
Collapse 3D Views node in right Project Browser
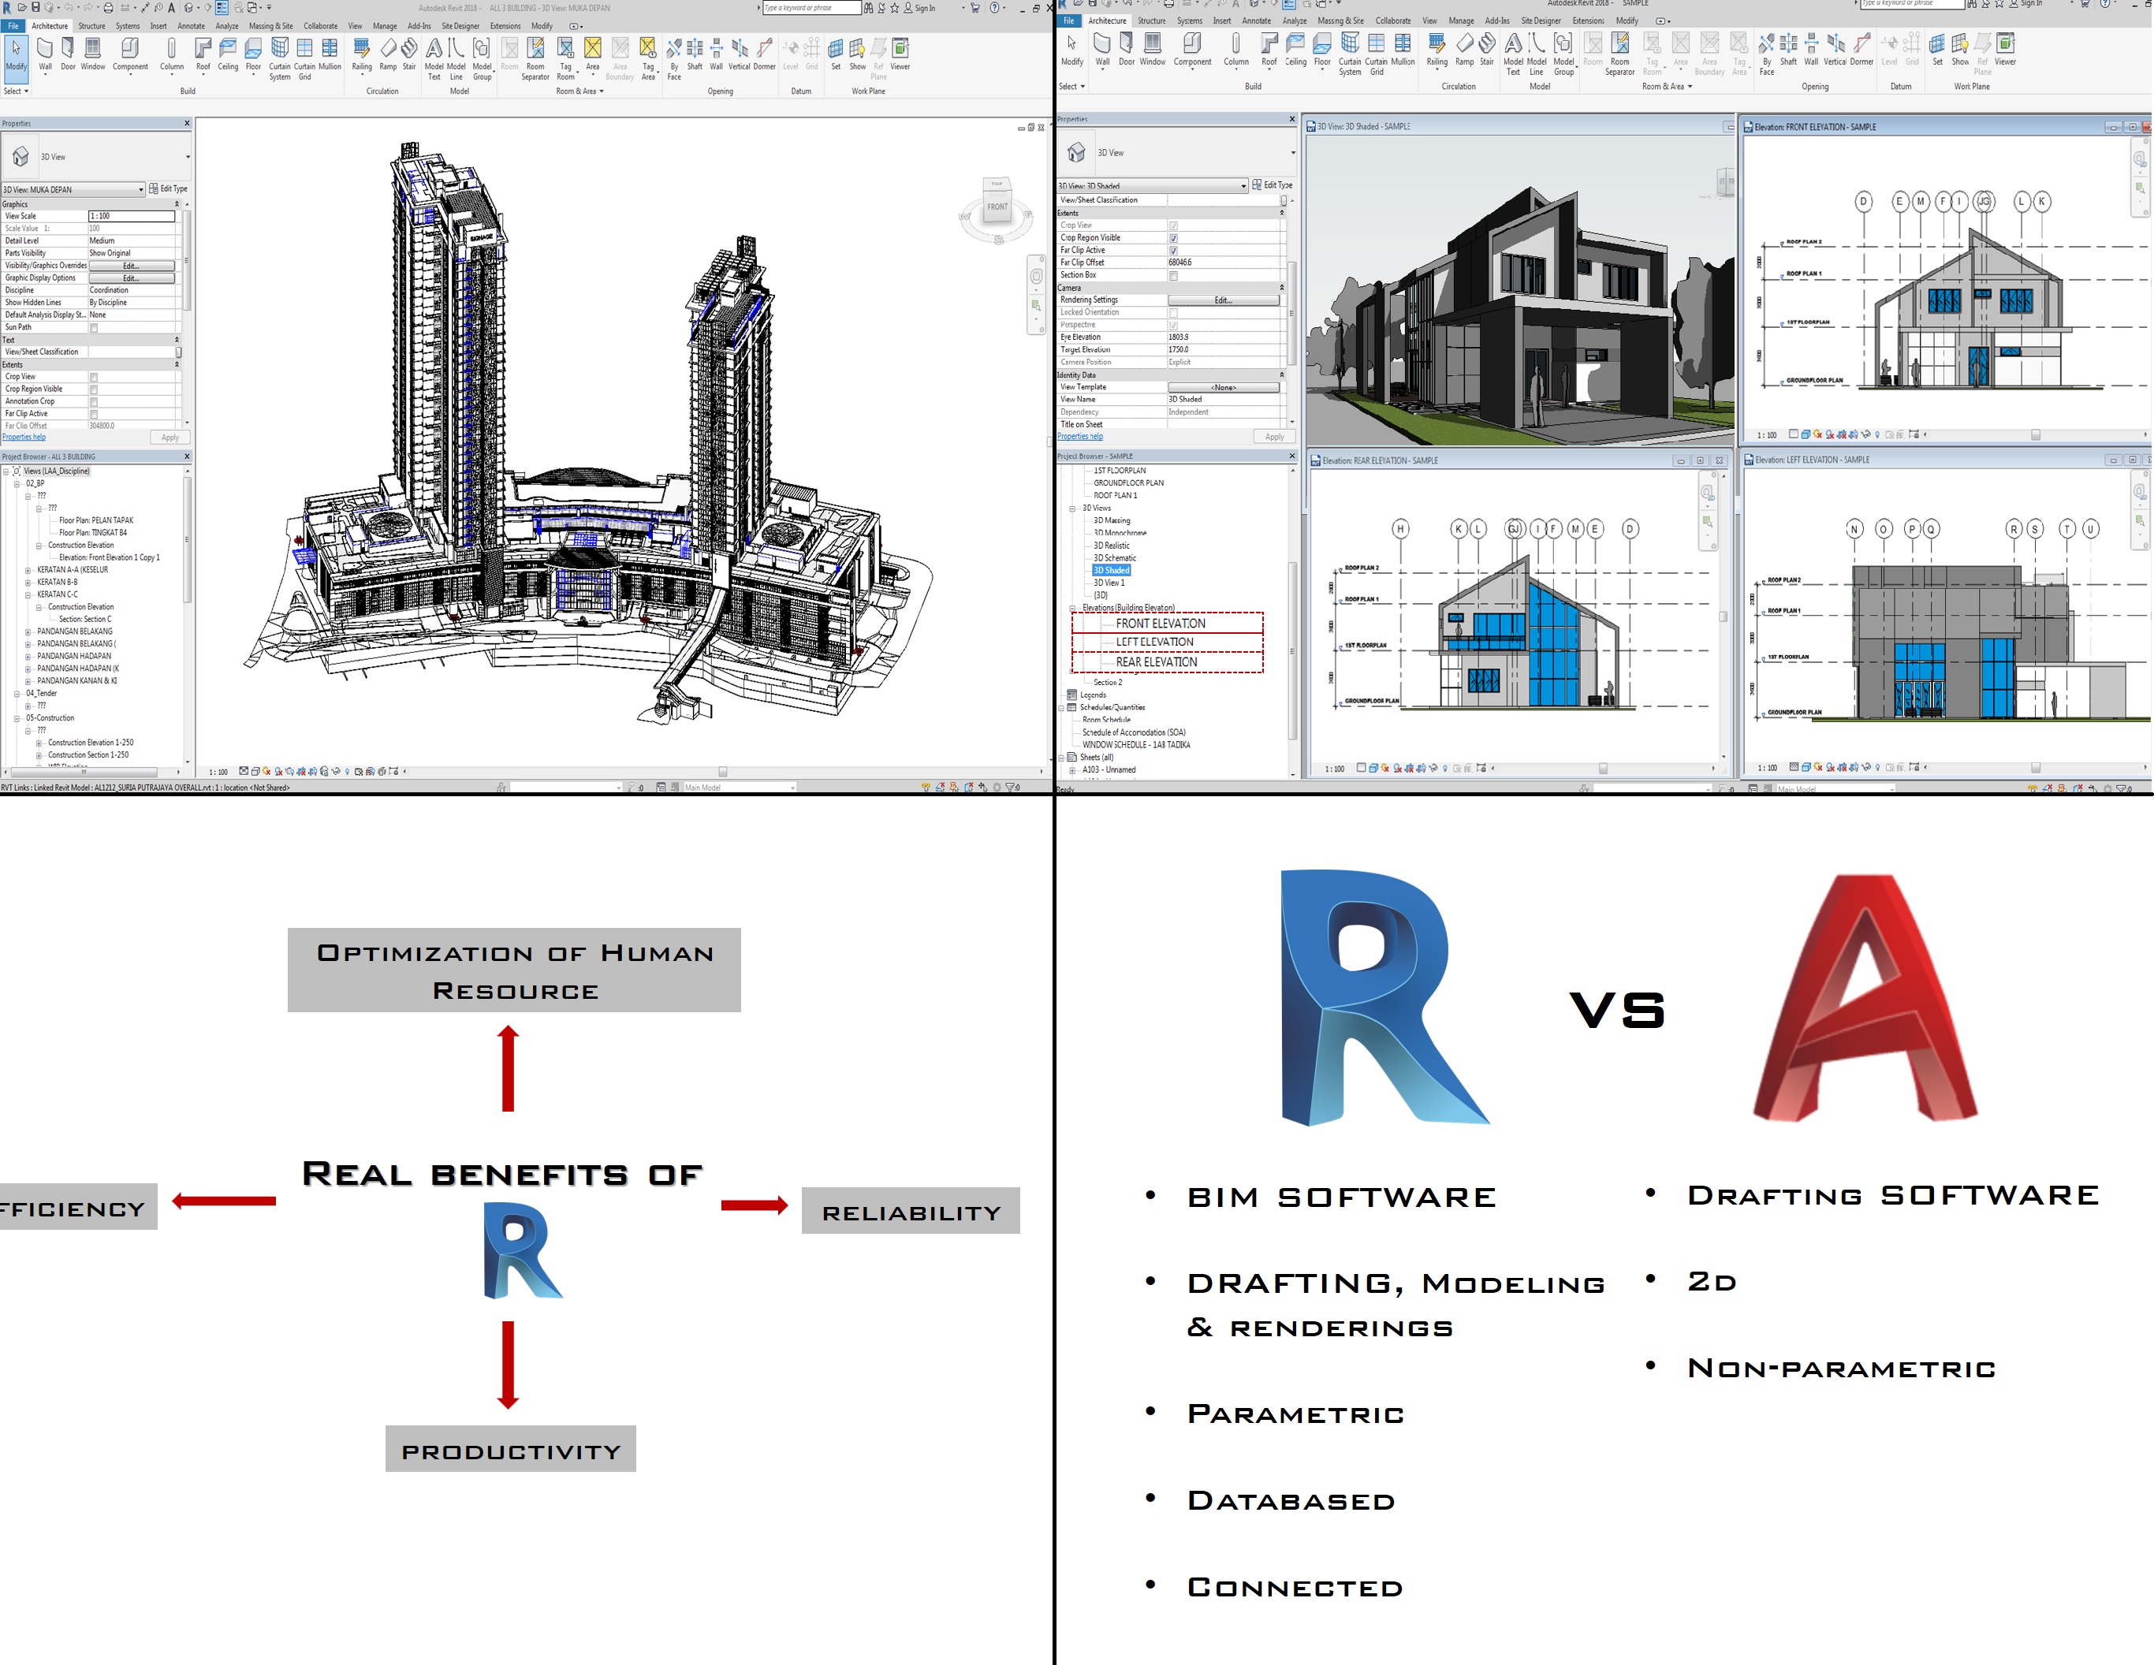pyautogui.click(x=1073, y=509)
